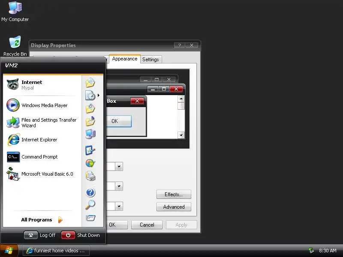343x257 pixels.
Task: Switch to the Settings tab
Action: point(150,60)
